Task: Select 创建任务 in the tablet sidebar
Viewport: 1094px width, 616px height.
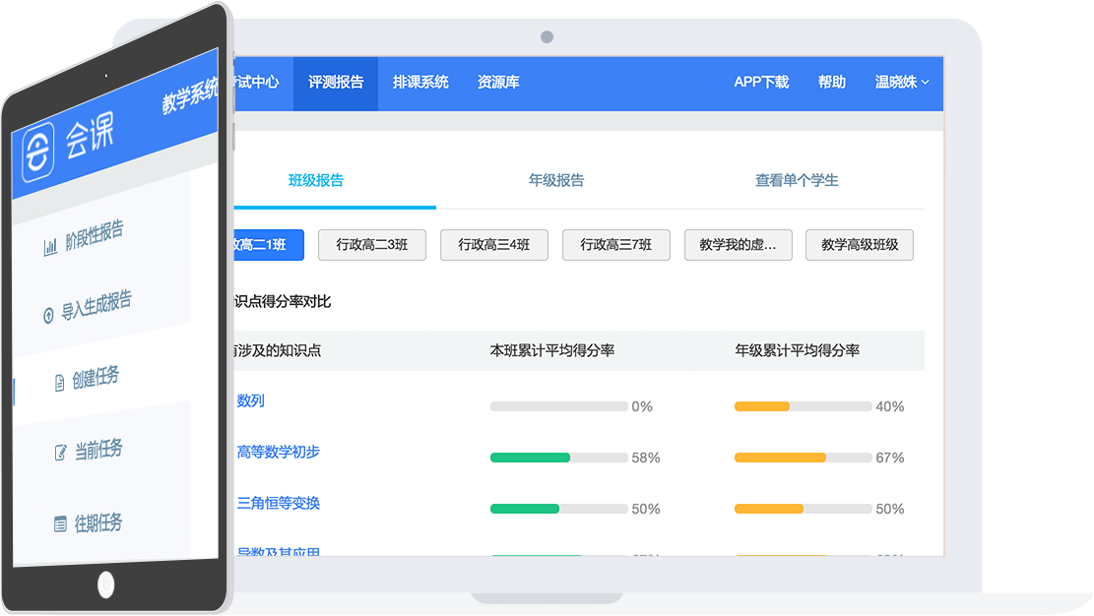Action: [96, 378]
